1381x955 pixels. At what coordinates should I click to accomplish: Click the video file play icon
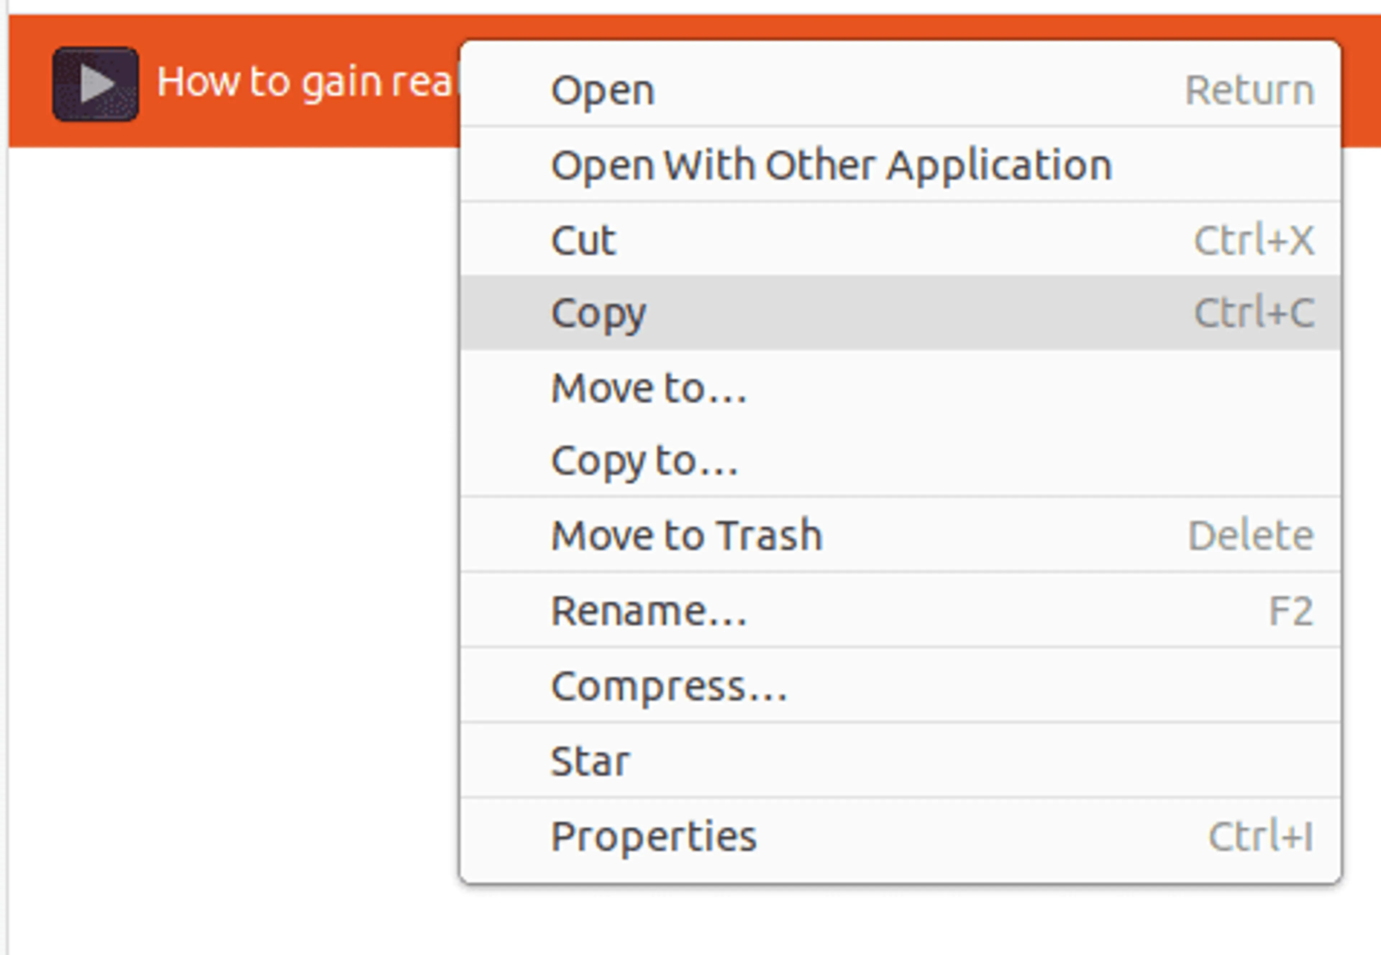[96, 84]
